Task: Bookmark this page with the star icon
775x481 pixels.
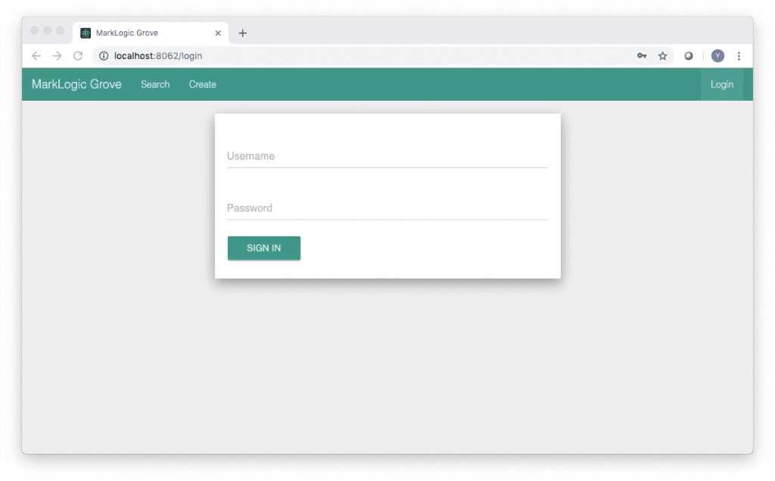Action: click(x=662, y=56)
